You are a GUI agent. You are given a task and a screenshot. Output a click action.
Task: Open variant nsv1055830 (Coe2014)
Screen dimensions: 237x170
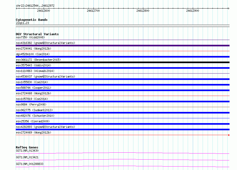pos(32,82)
